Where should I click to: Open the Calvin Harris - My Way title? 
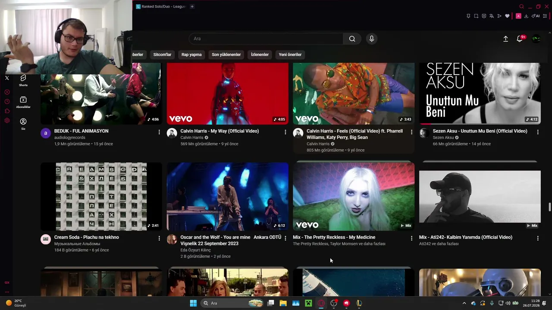220,131
